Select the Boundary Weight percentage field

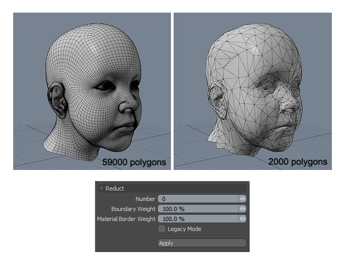pos(197,209)
